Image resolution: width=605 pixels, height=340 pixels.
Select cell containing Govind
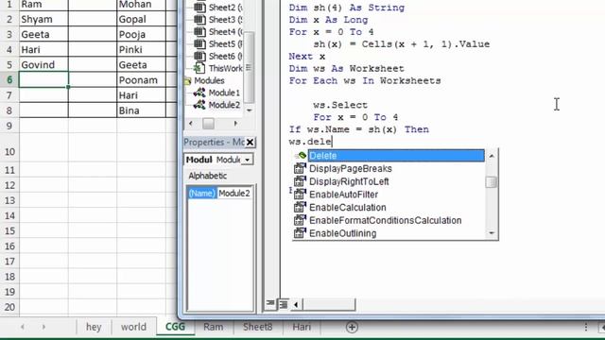point(43,65)
